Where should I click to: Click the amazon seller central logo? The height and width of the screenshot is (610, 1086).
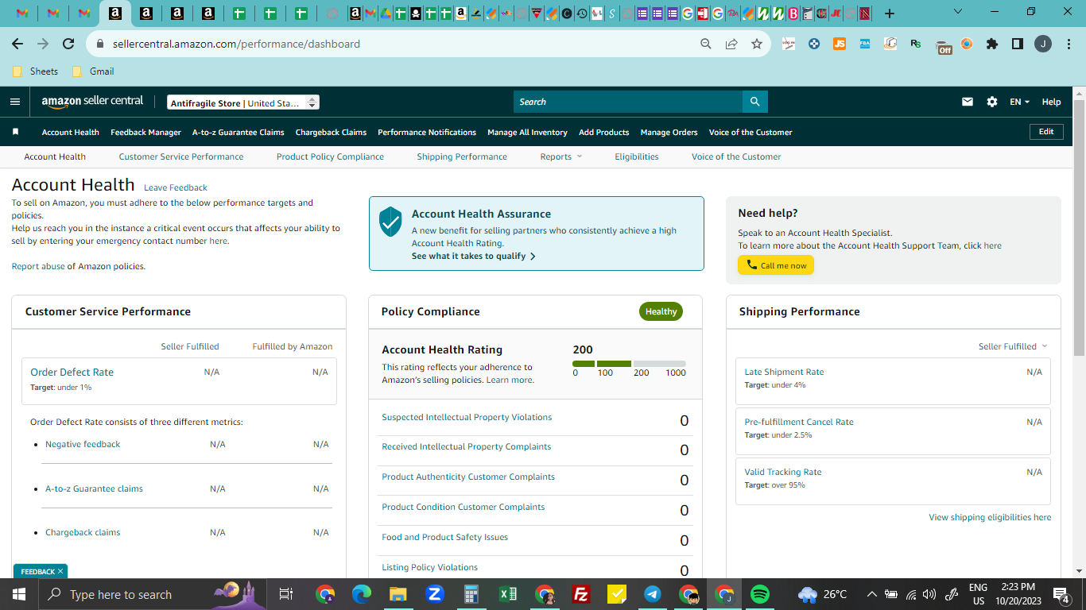tap(92, 102)
